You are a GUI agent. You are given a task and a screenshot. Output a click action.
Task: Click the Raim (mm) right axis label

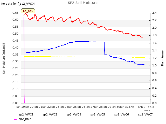(x=162, y=58)
